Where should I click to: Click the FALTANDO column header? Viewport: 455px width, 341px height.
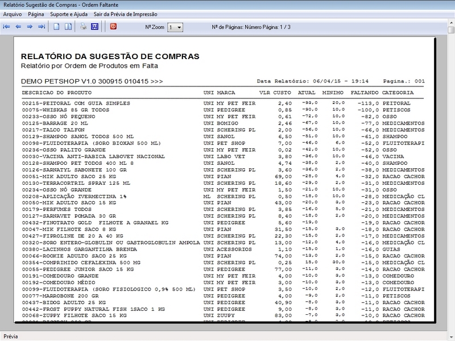click(x=365, y=93)
